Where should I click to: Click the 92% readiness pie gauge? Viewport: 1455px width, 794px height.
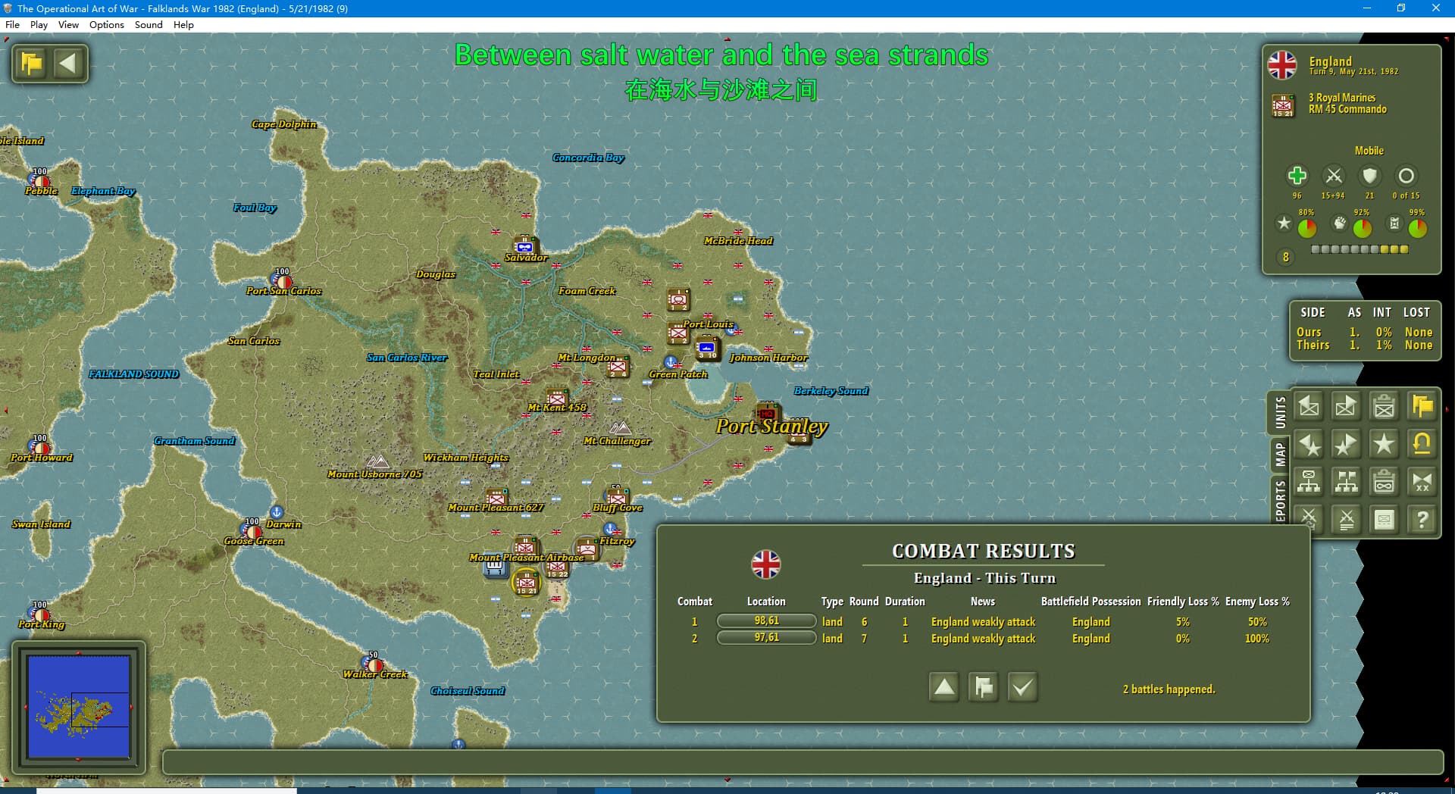(x=1363, y=228)
